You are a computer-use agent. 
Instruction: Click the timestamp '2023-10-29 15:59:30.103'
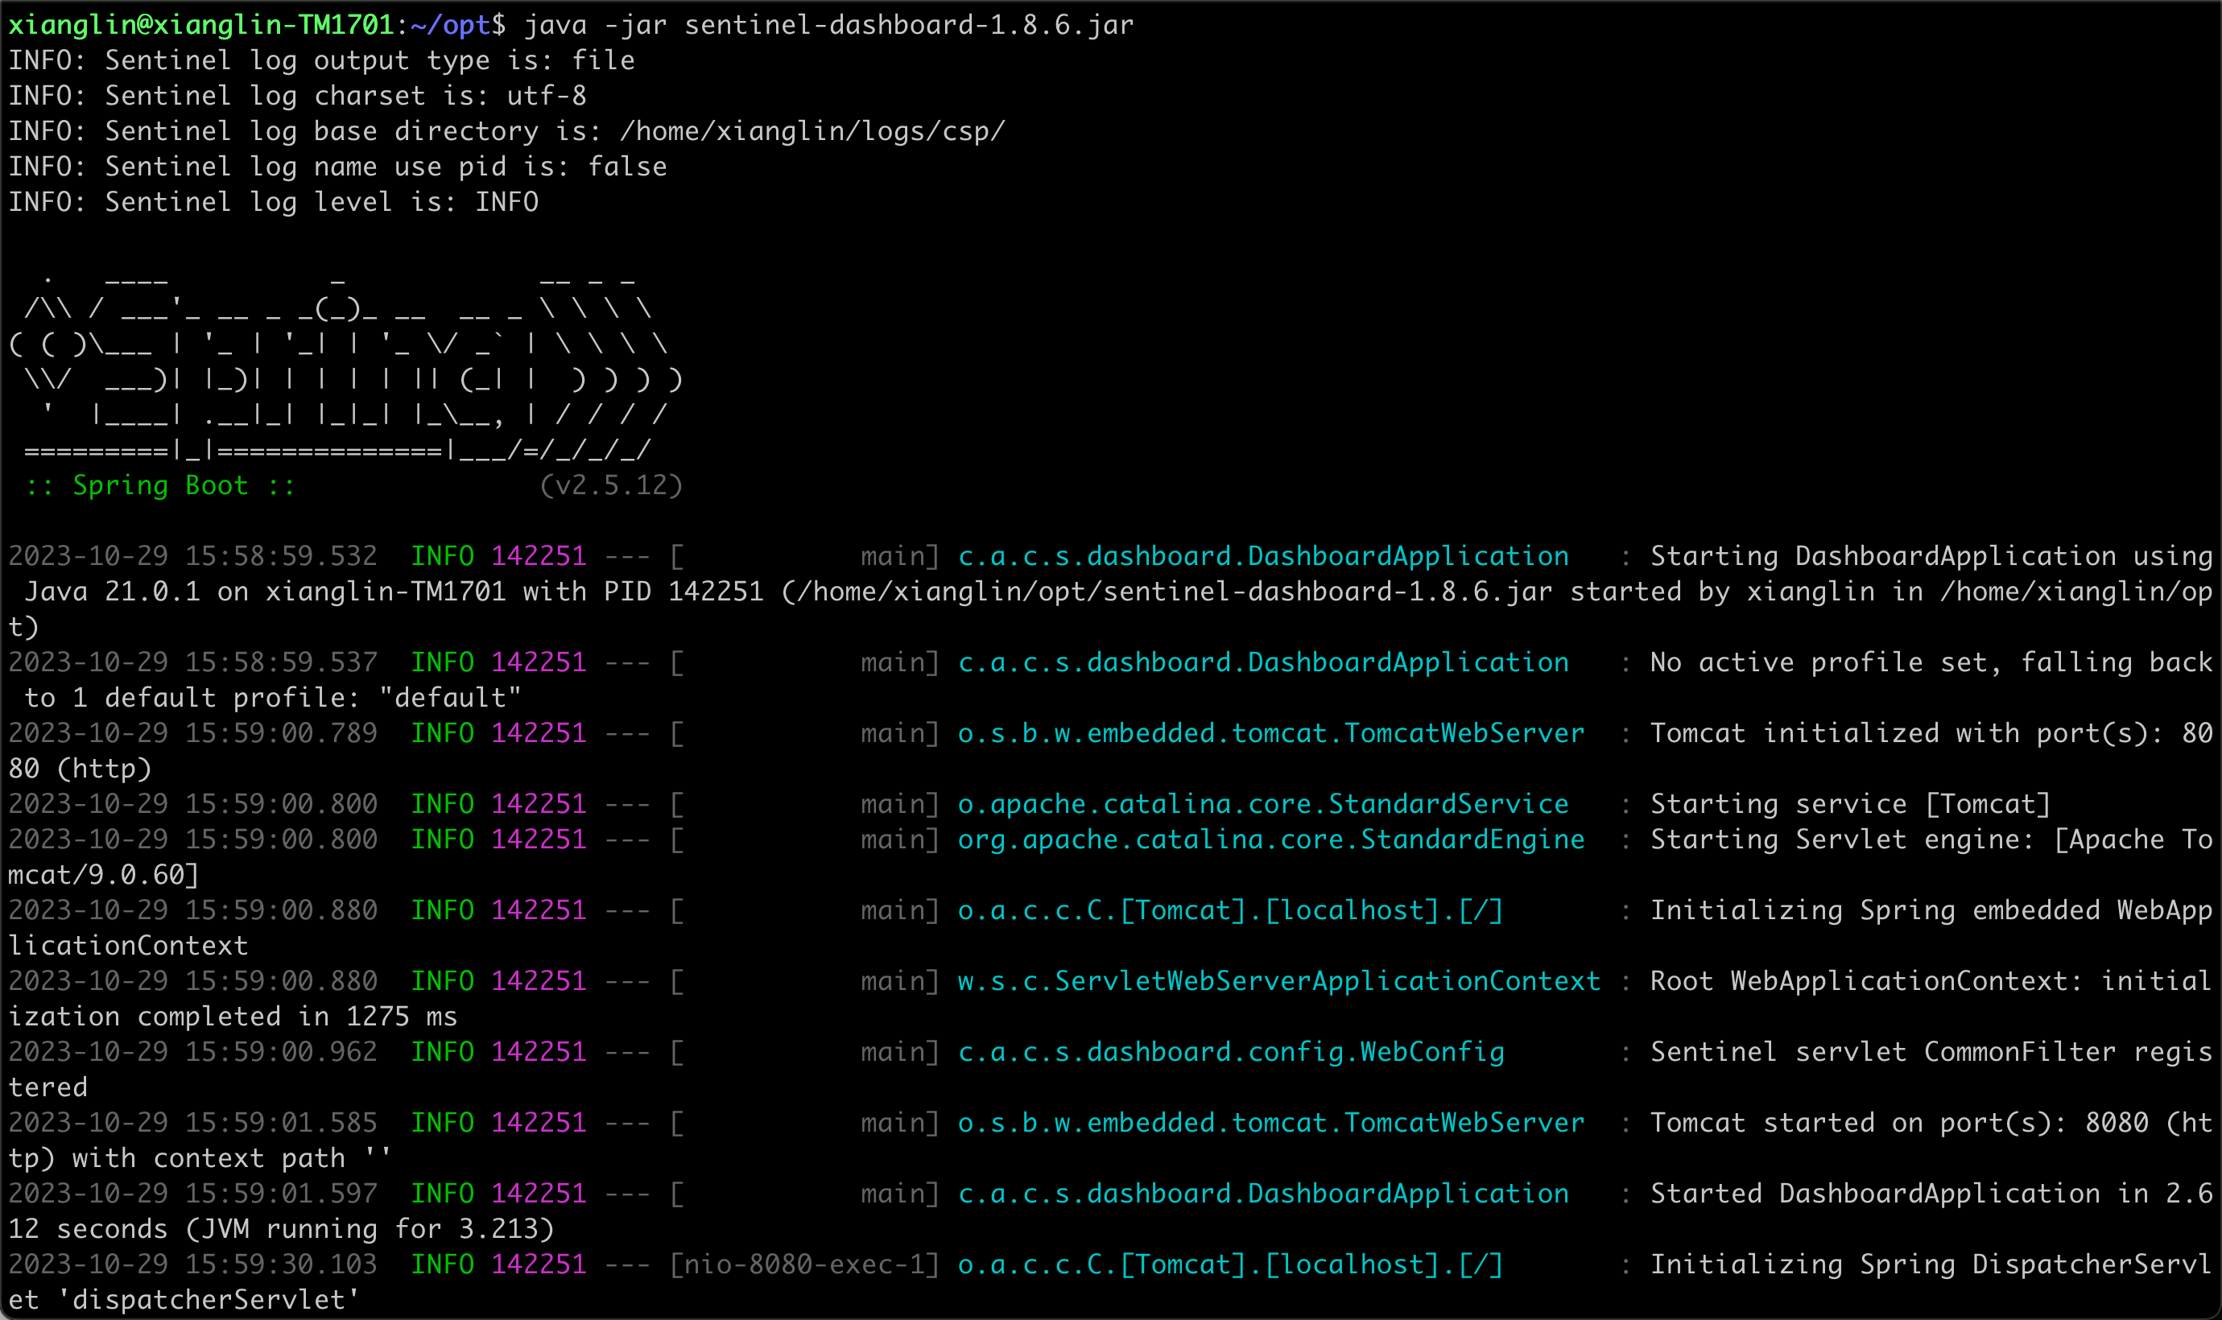tap(193, 1266)
